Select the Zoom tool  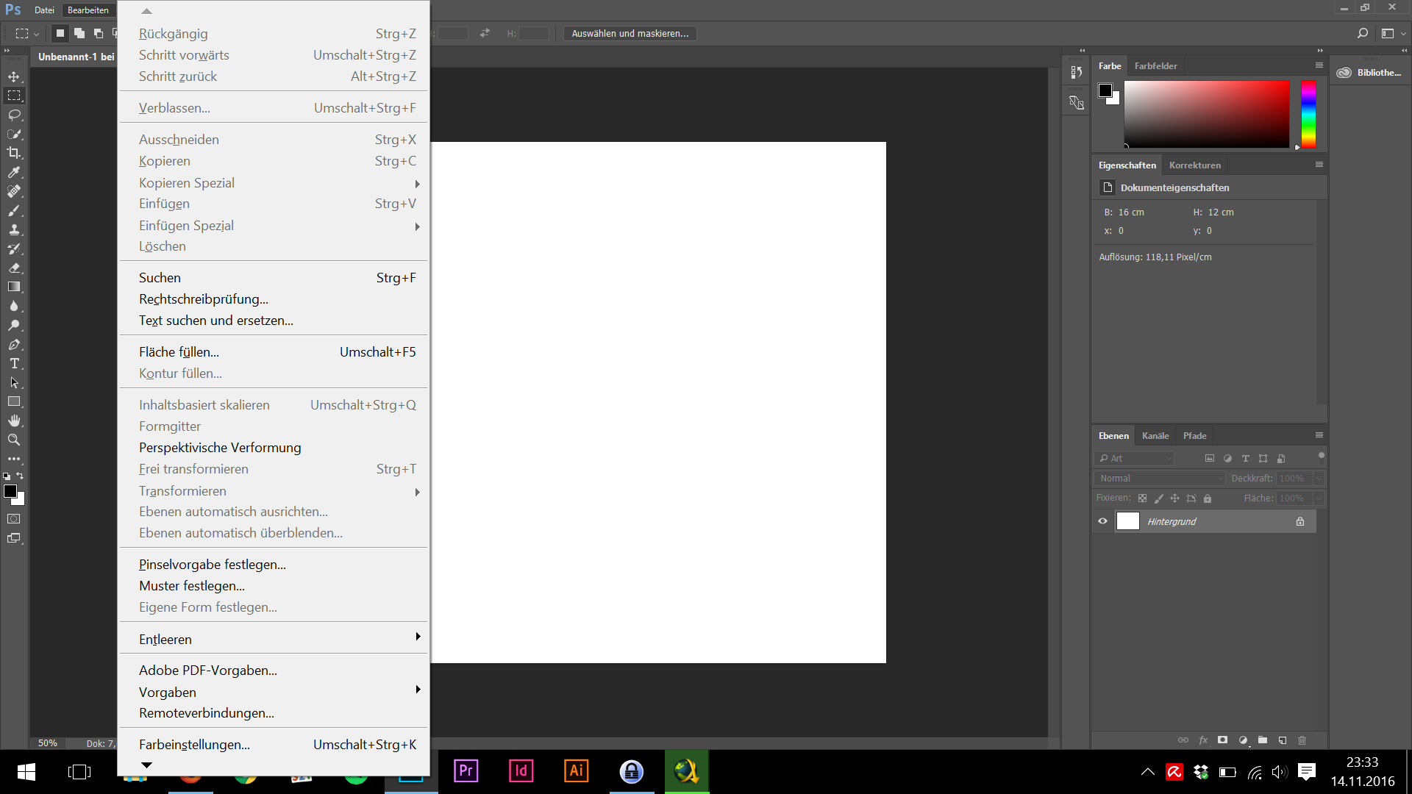coord(14,440)
